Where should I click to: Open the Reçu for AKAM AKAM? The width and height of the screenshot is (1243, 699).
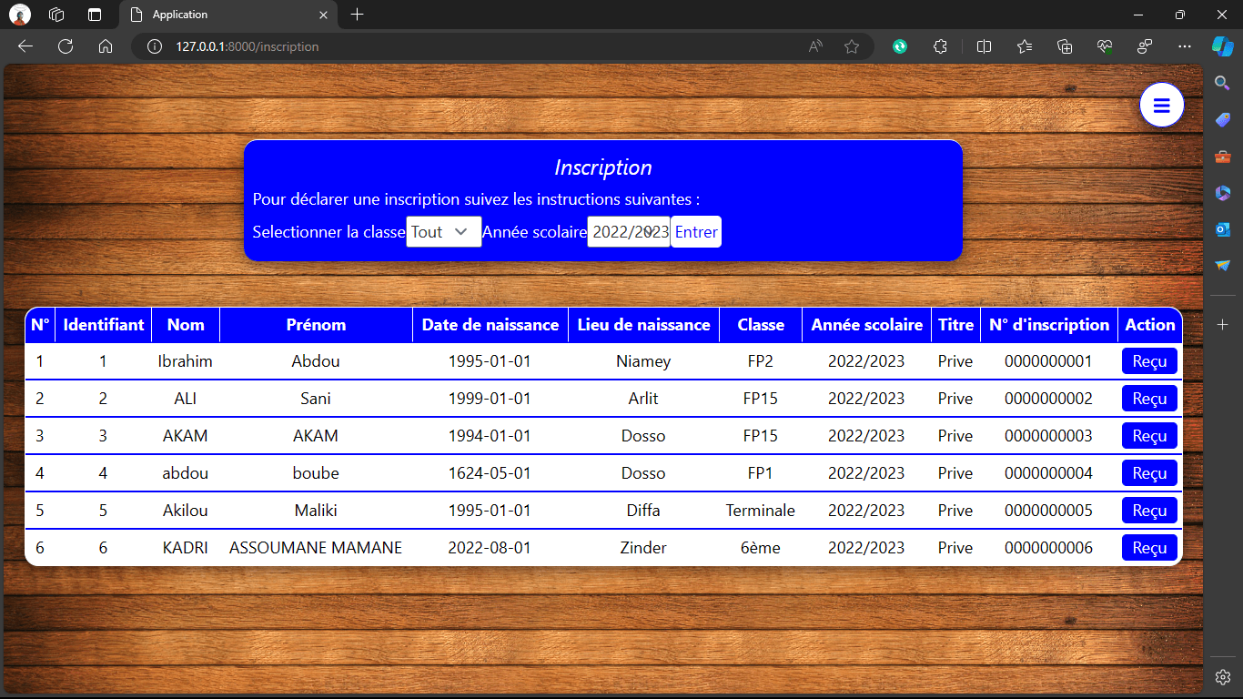1150,436
